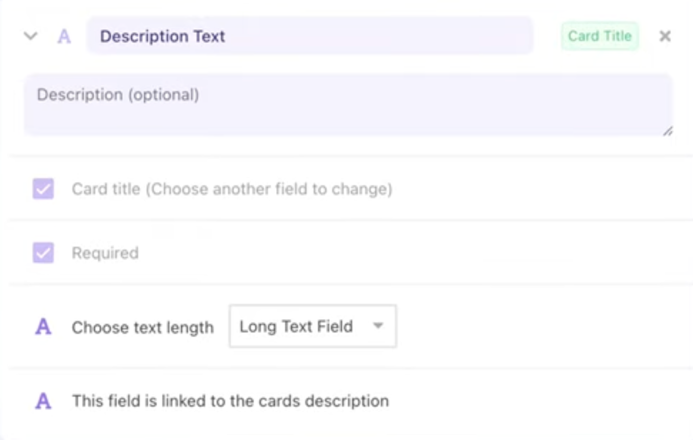Image resolution: width=693 pixels, height=440 pixels.
Task: Click the text-type A icon beside the title
Action: pos(64,36)
